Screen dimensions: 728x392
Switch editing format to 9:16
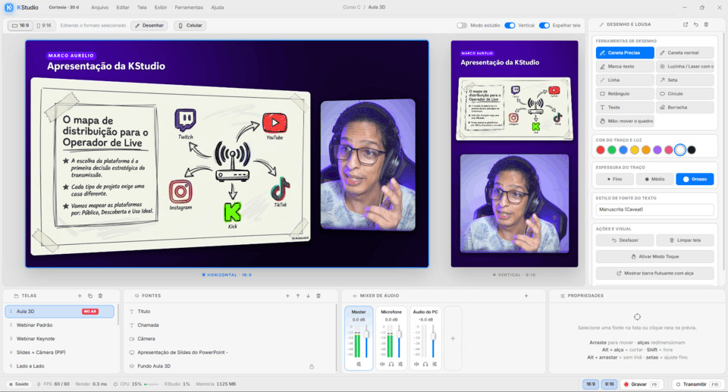pyautogui.click(x=44, y=26)
